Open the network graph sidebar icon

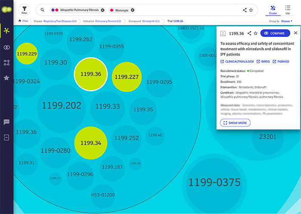pos(6,63)
